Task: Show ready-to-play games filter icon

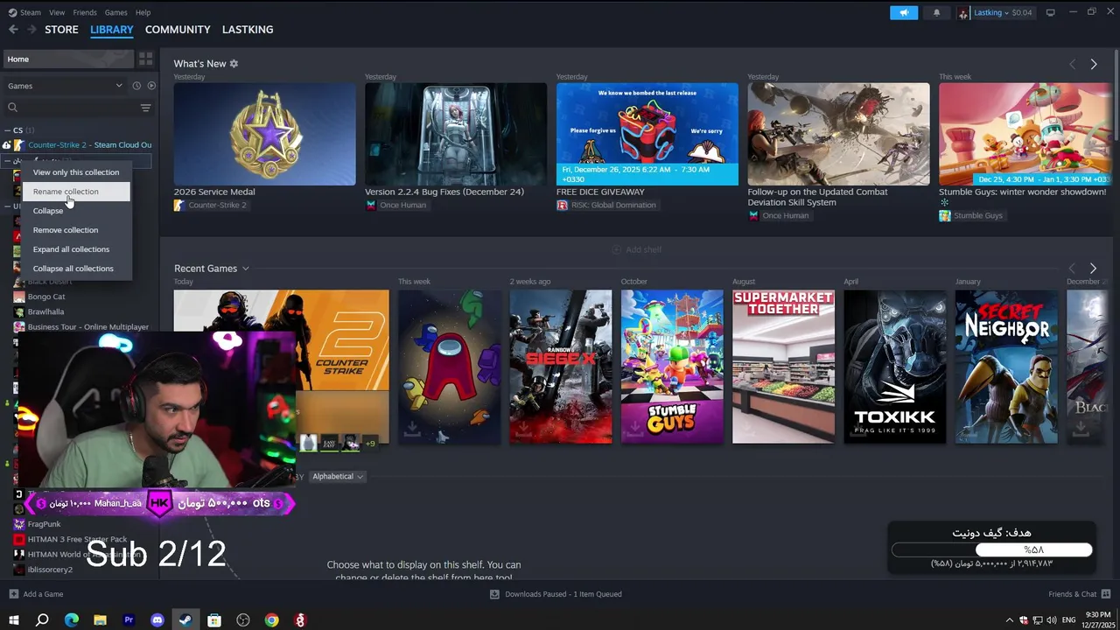Action: 151,86
